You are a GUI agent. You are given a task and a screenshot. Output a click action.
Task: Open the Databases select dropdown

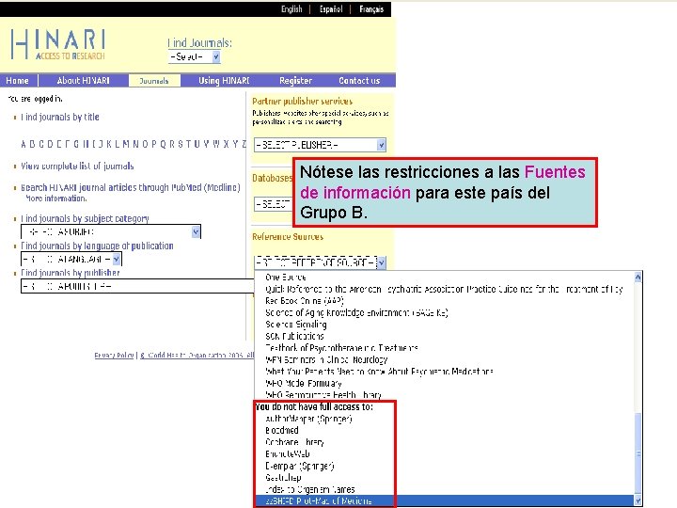point(274,204)
